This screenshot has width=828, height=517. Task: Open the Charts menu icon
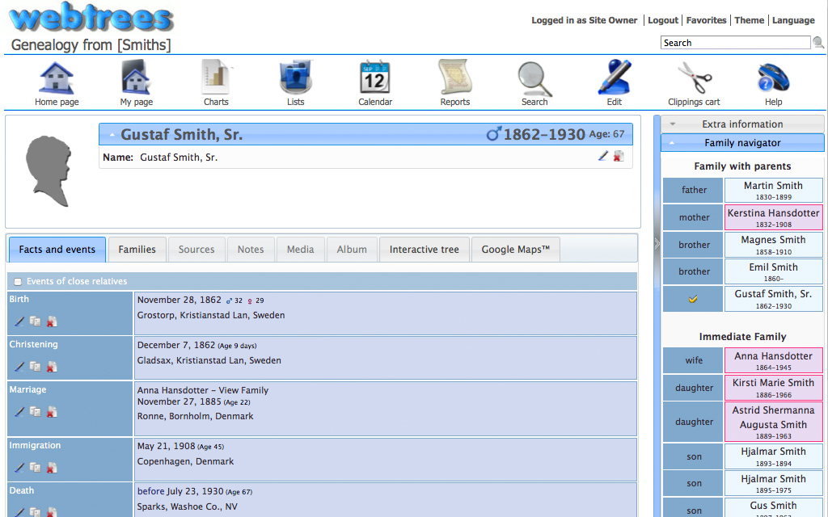(215, 79)
